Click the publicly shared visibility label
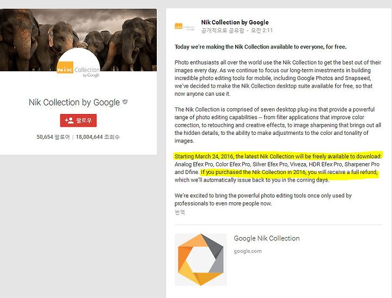 (223, 30)
